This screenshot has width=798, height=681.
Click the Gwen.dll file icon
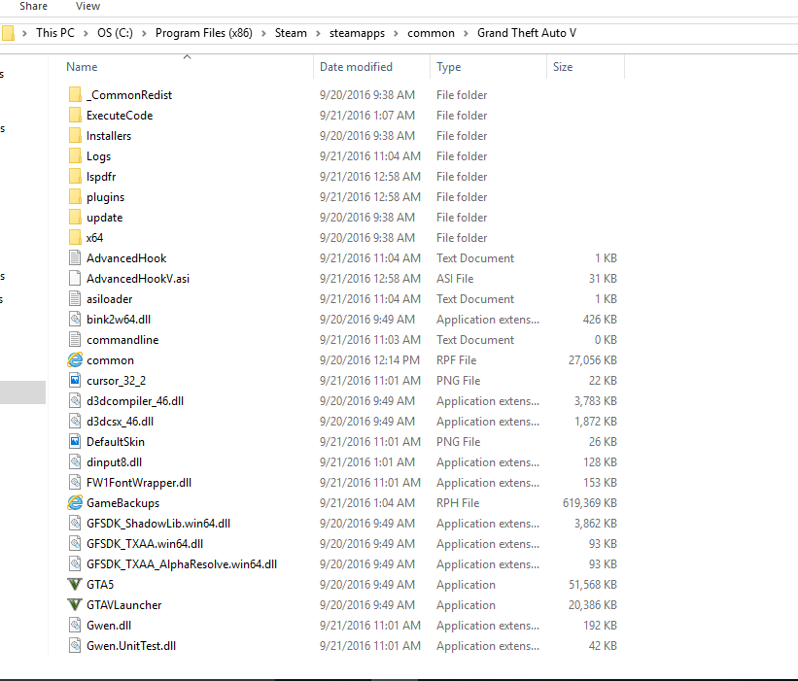75,625
